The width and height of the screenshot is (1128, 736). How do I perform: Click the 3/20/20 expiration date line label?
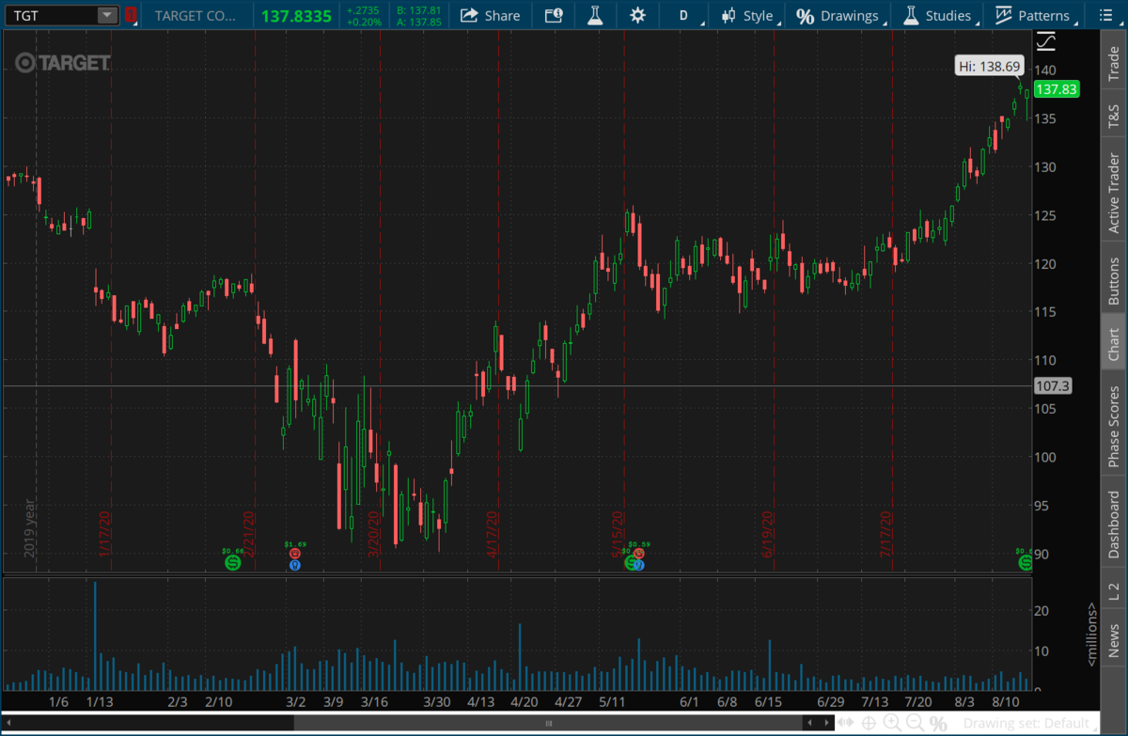point(372,535)
